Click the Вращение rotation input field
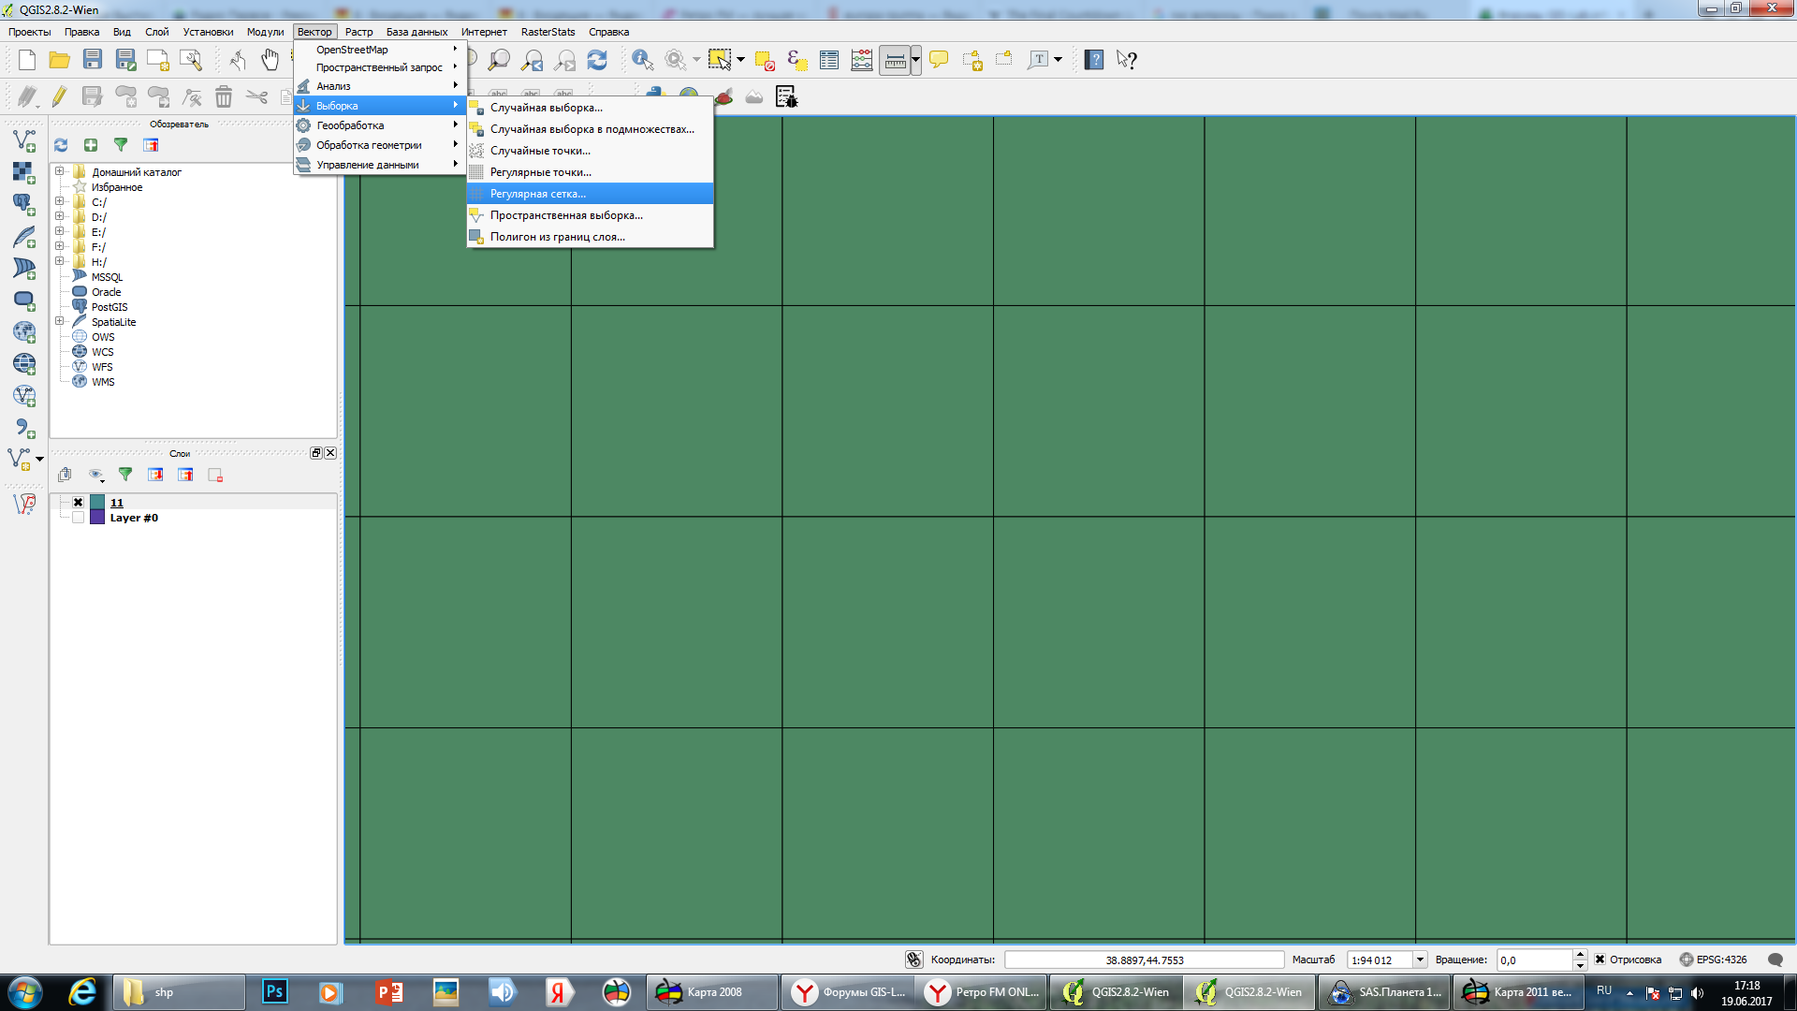The height and width of the screenshot is (1011, 1797). coord(1533,960)
